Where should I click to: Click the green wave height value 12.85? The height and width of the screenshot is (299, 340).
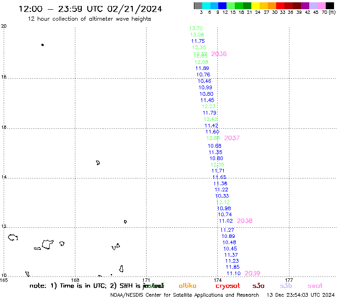pos(213,138)
